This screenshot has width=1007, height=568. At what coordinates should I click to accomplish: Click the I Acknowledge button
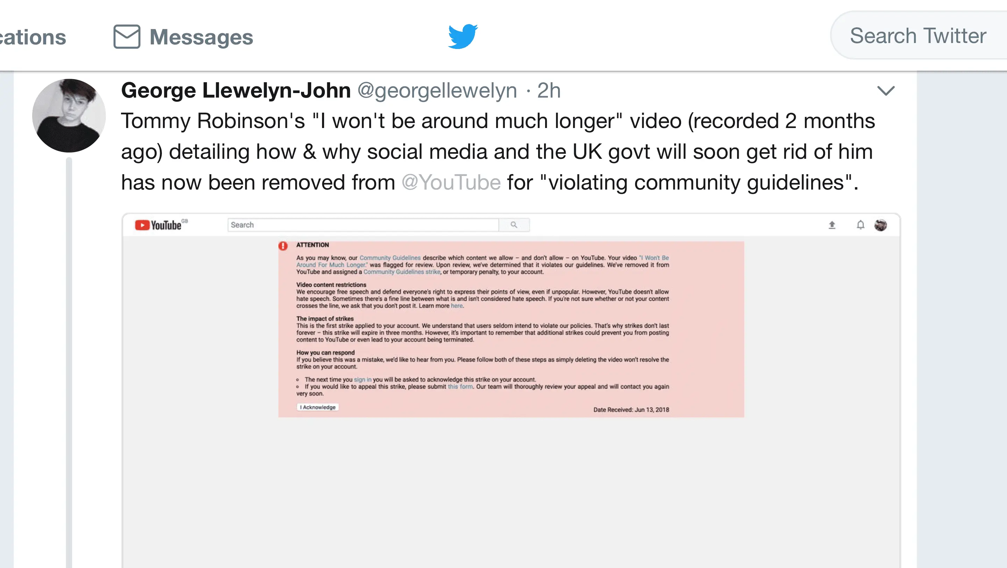pos(317,407)
